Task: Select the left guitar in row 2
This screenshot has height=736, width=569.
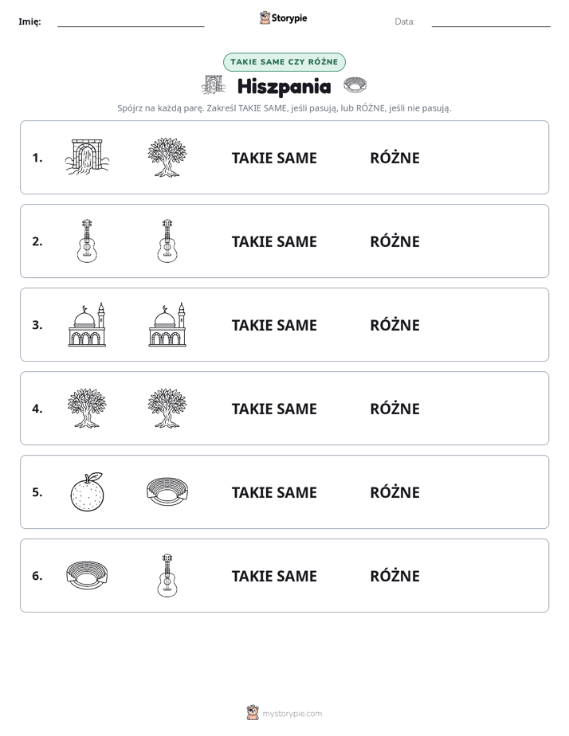Action: pos(87,241)
